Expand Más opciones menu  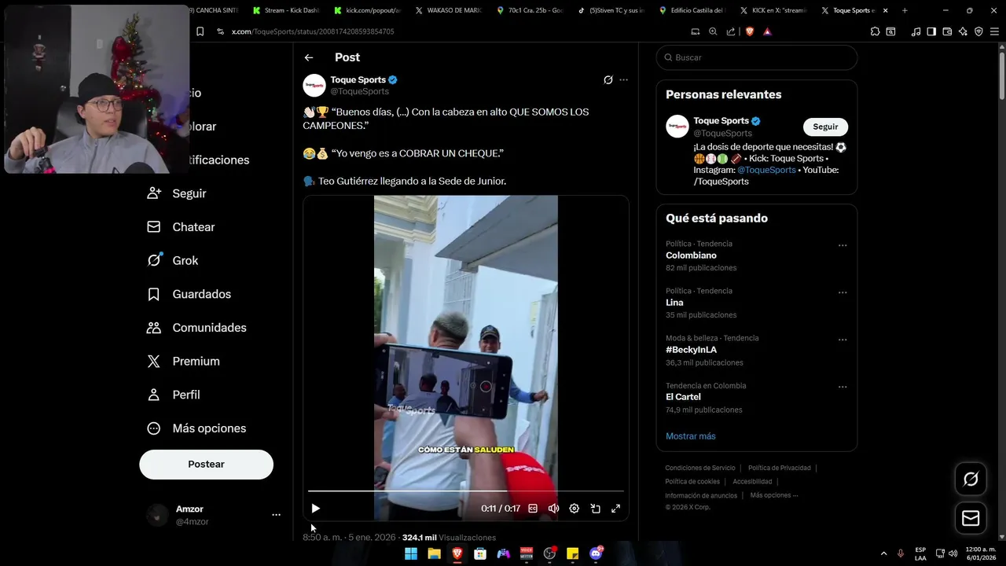pyautogui.click(x=197, y=428)
